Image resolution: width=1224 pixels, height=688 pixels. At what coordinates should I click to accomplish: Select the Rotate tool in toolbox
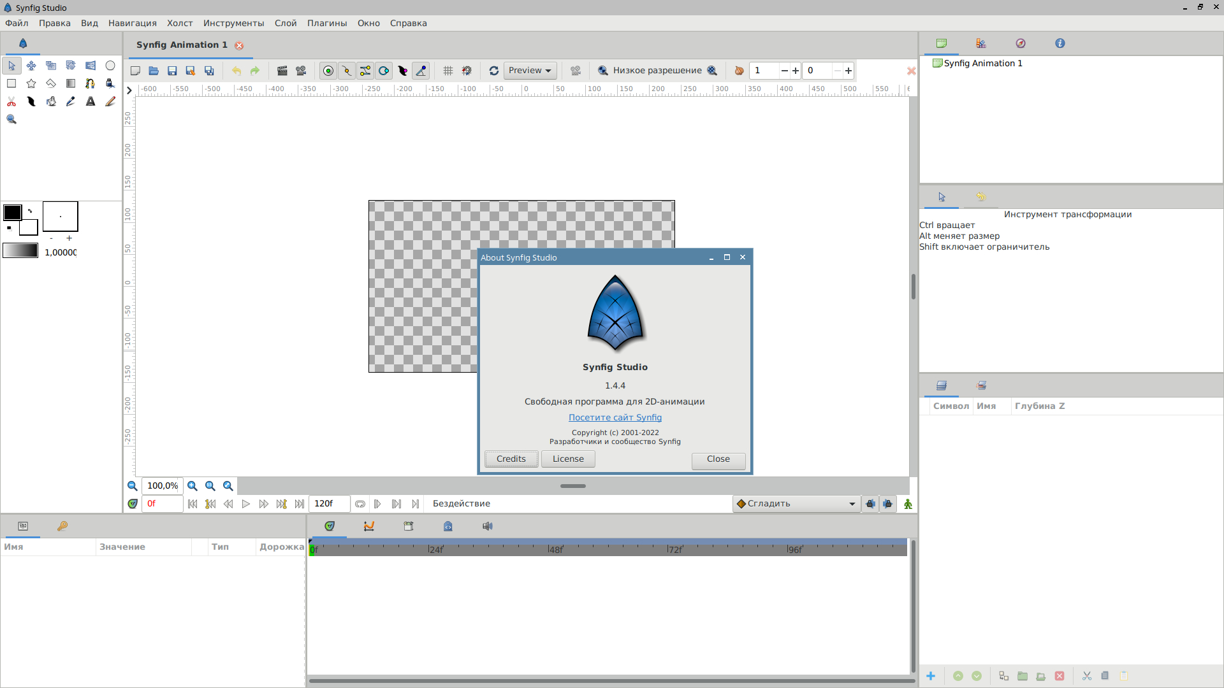pyautogui.click(x=71, y=66)
